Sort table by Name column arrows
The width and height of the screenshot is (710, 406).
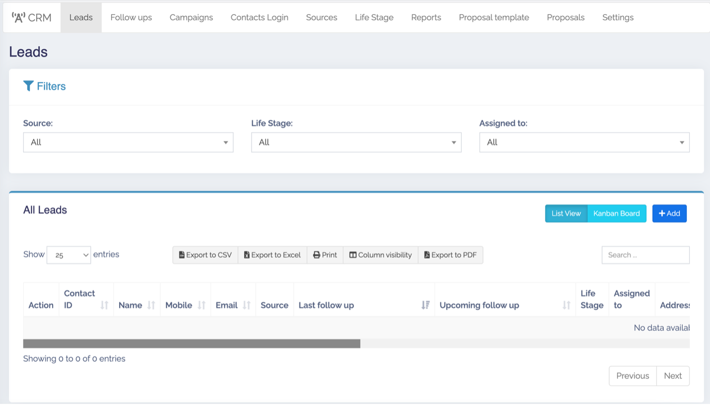[x=151, y=305]
